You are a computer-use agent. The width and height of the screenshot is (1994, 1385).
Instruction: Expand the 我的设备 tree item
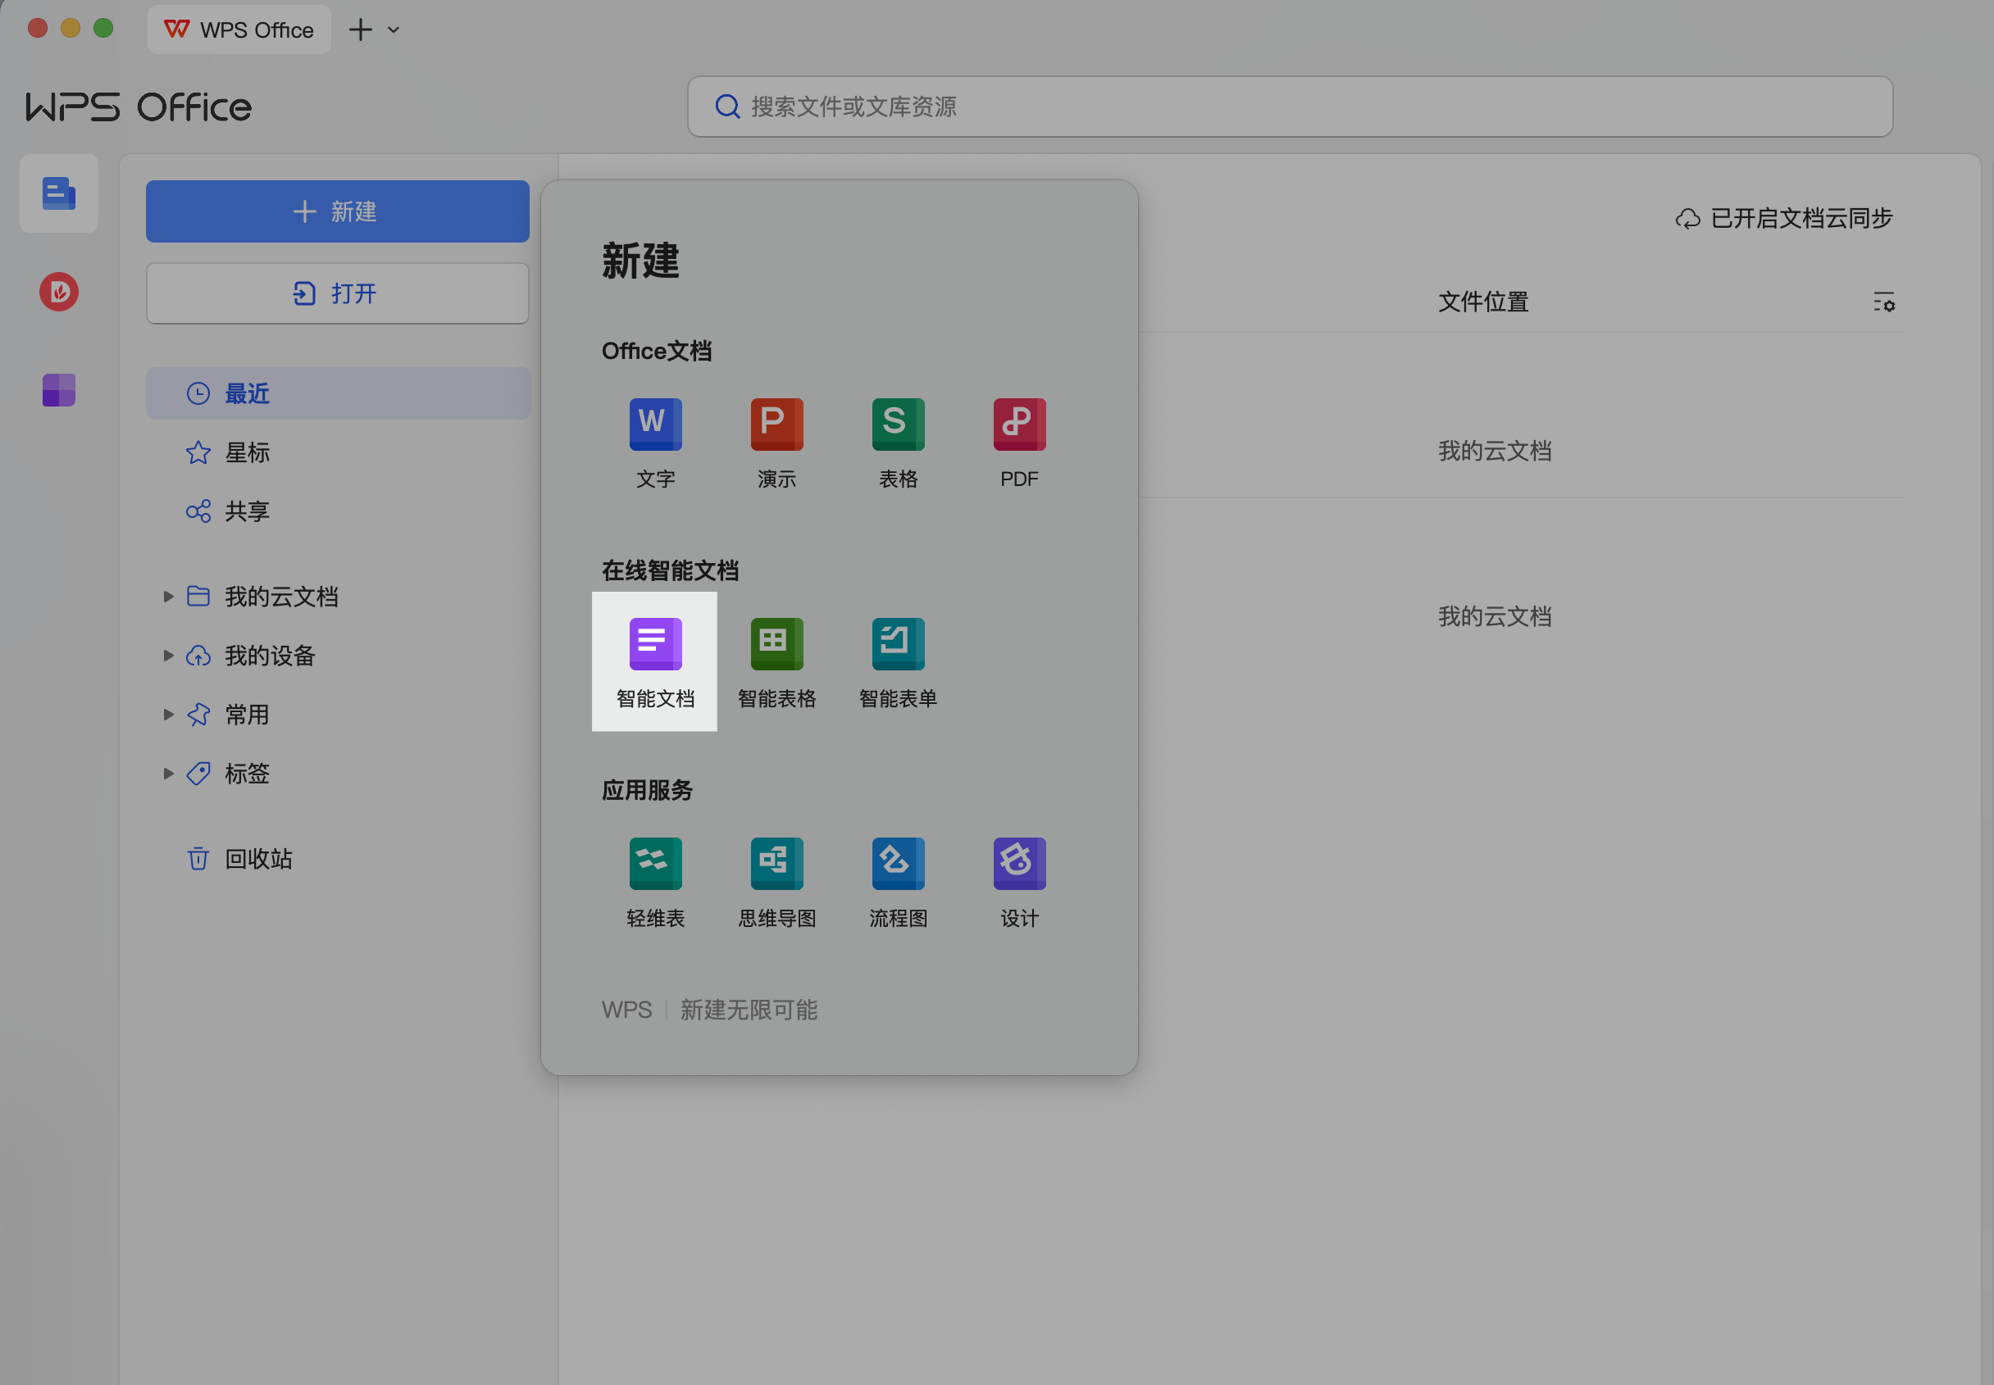(168, 655)
